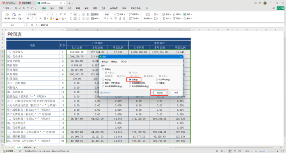Open the 文件 menu dropdown
The image size is (286, 153).
pyautogui.click(x=7, y=8)
